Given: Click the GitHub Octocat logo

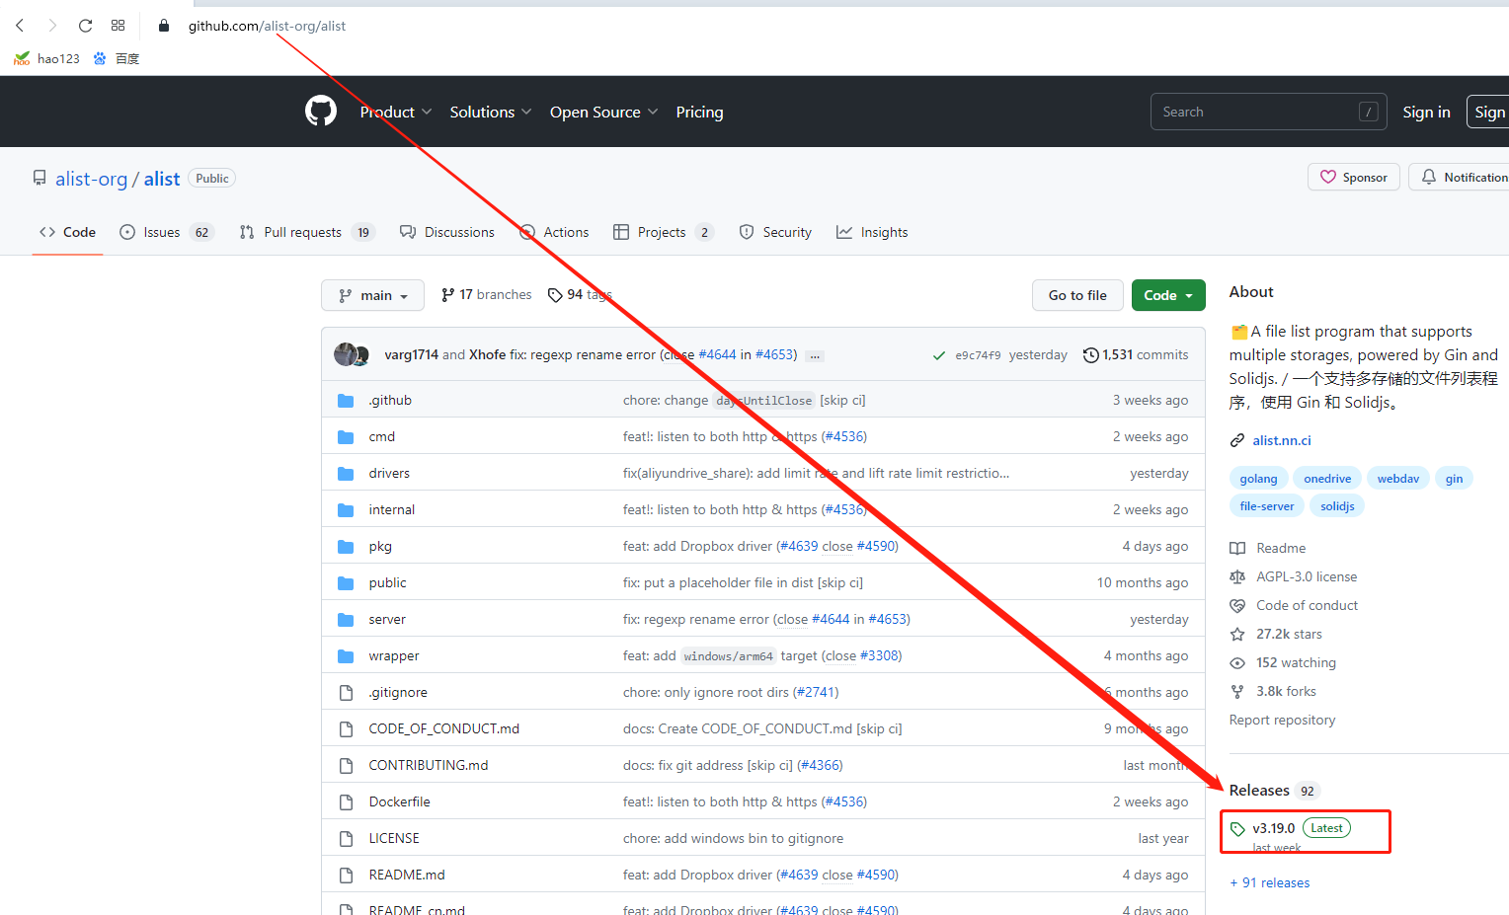Looking at the screenshot, I should (321, 112).
